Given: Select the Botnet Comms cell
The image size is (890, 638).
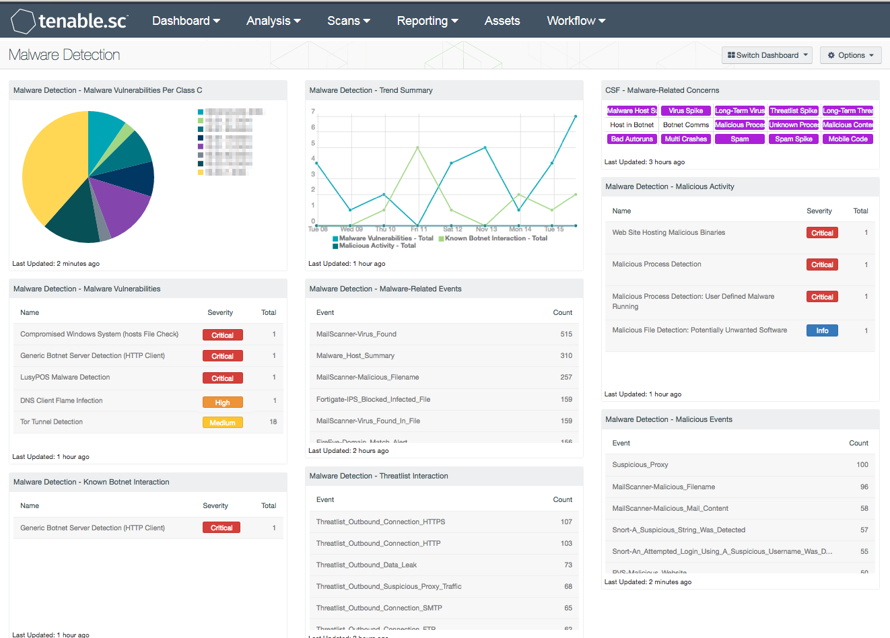Looking at the screenshot, I should point(686,125).
